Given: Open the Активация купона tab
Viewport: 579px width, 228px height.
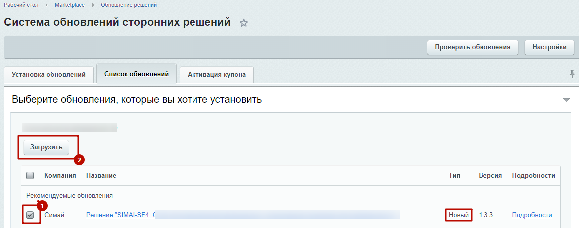Looking at the screenshot, I should (216, 75).
